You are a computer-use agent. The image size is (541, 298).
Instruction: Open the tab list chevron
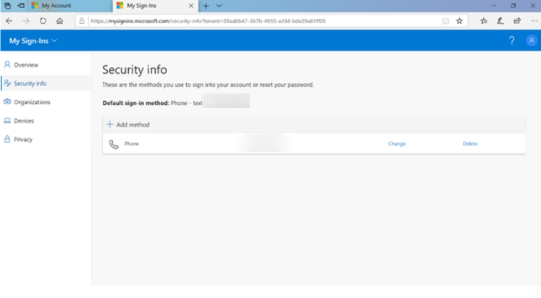tap(219, 6)
